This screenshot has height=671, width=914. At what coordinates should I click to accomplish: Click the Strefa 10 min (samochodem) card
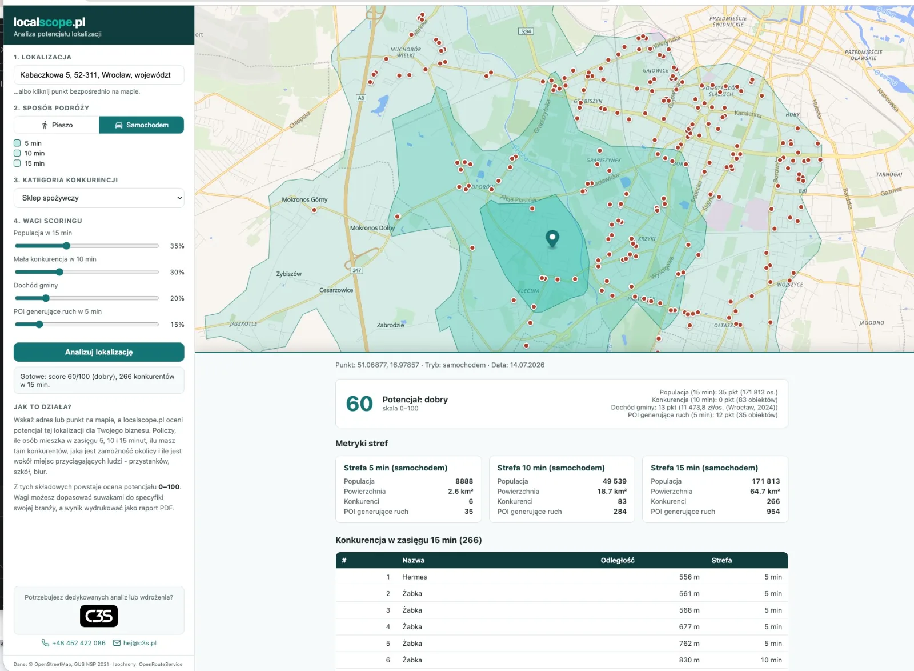562,489
